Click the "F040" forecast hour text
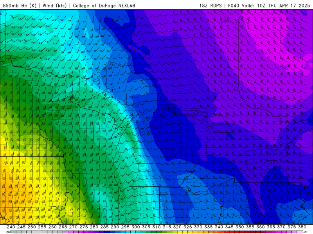The image size is (313, 234). tap(234, 5)
